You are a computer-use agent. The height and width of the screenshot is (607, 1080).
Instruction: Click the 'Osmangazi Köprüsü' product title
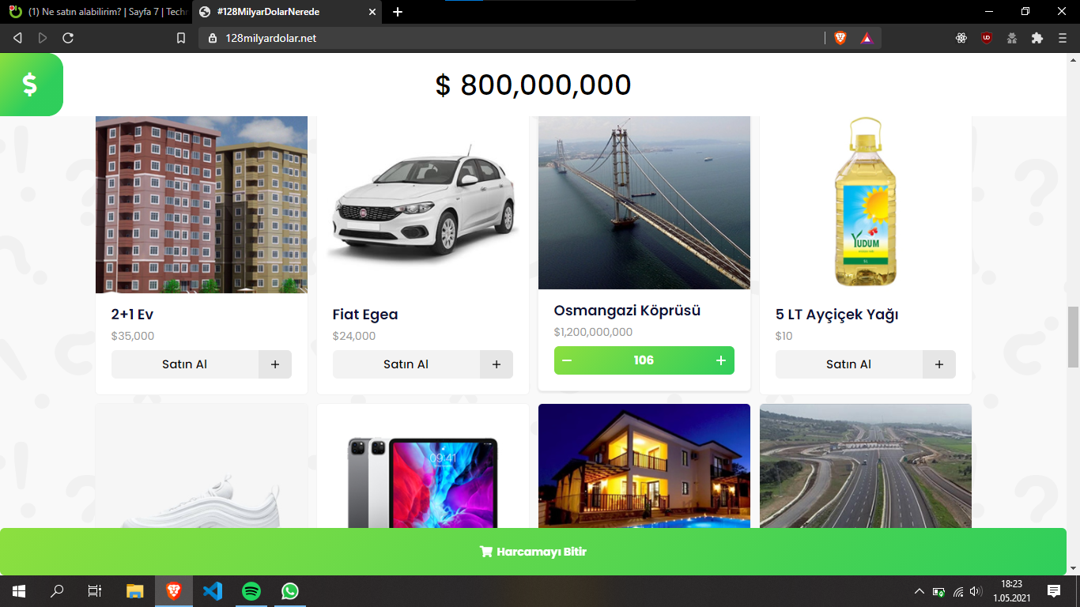point(628,311)
